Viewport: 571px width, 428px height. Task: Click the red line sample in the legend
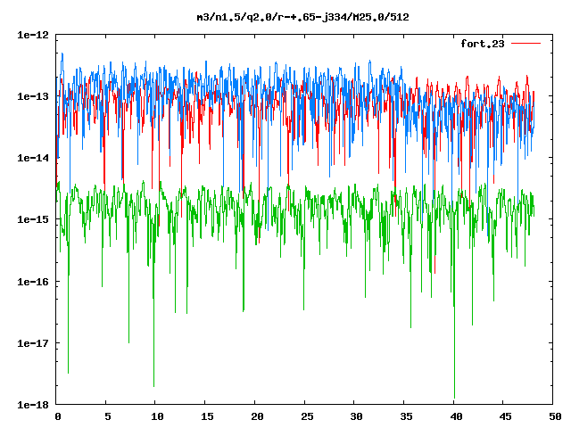525,44
